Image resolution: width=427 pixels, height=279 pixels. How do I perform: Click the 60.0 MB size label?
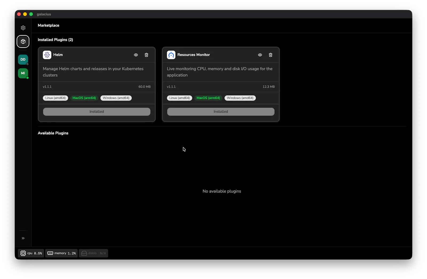coord(144,87)
